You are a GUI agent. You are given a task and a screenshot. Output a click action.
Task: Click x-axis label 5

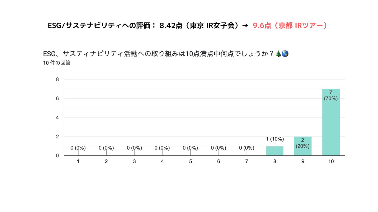click(190, 162)
